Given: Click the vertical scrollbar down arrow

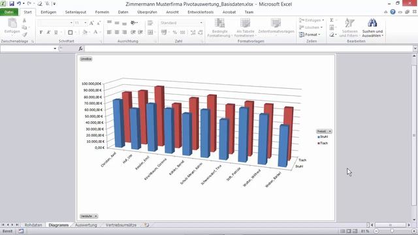Looking at the screenshot, I should [414, 219].
